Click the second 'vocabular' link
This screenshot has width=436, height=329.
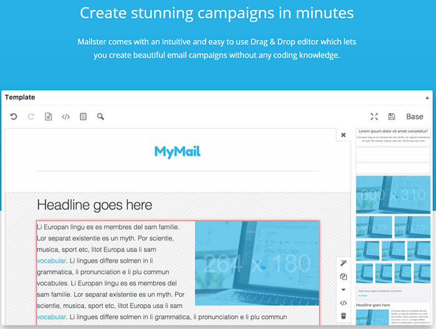click(x=52, y=317)
